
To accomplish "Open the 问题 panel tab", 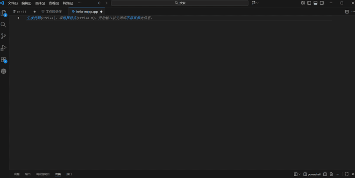I will coord(16,174).
